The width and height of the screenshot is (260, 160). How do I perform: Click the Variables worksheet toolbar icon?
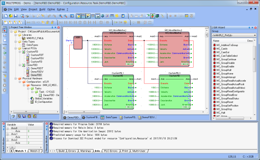click(112, 16)
